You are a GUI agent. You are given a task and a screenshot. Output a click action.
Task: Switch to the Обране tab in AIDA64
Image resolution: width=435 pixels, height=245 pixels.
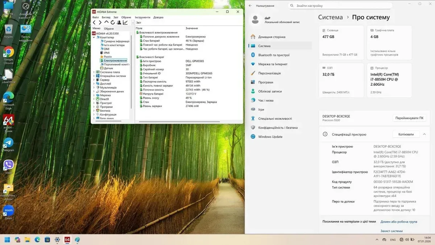(109, 29)
